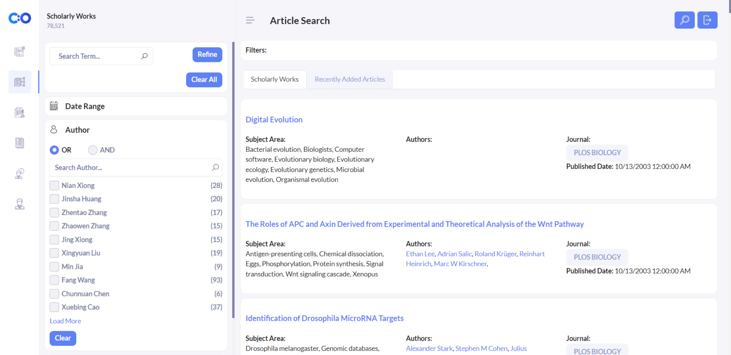
Task: Click the blue exit arrow button
Action: (x=707, y=20)
